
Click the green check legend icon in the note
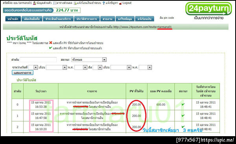click(51, 48)
